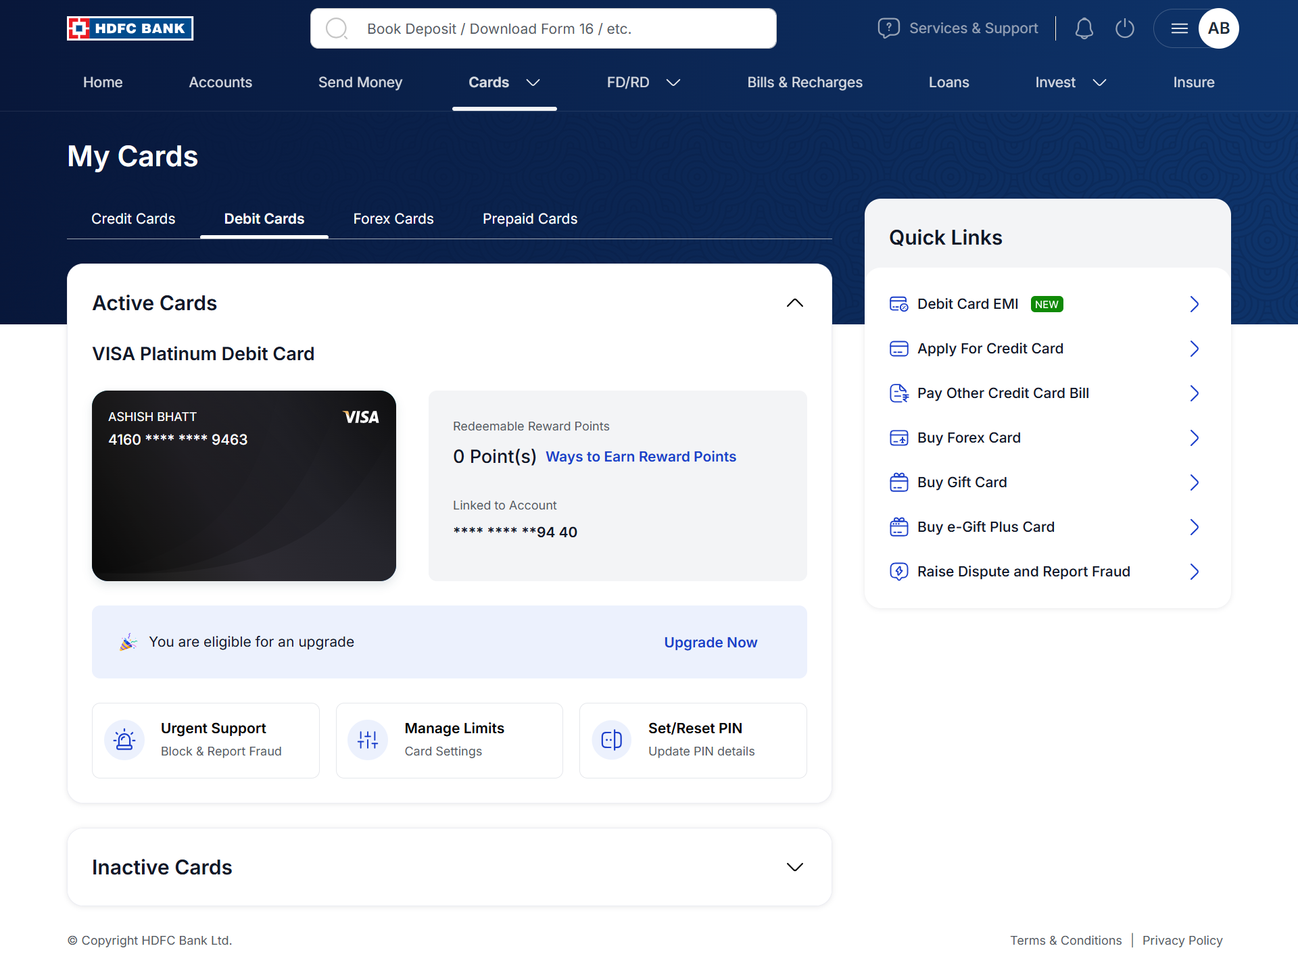The width and height of the screenshot is (1298, 967).
Task: Open Services & Support link
Action: (x=973, y=28)
